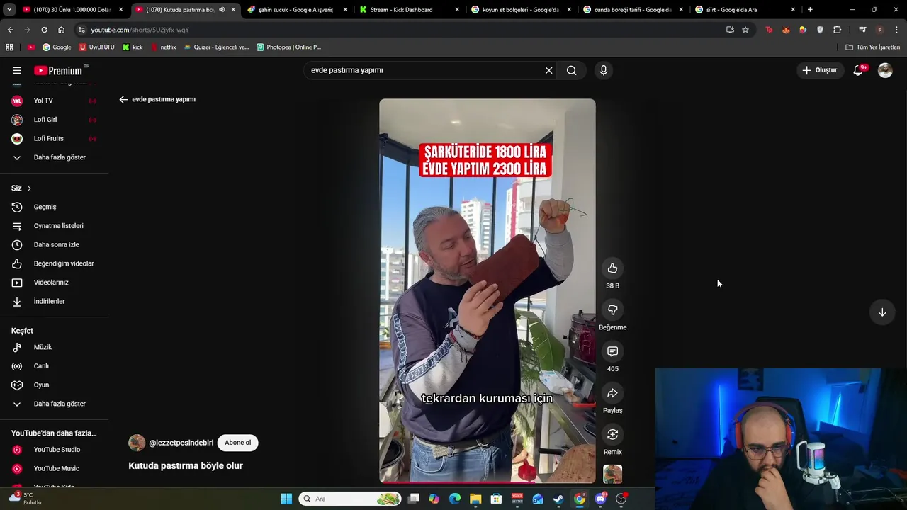Clear the search box text

point(548,70)
